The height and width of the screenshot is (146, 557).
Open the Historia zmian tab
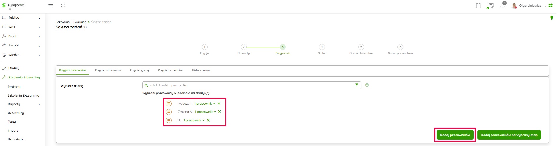201,70
